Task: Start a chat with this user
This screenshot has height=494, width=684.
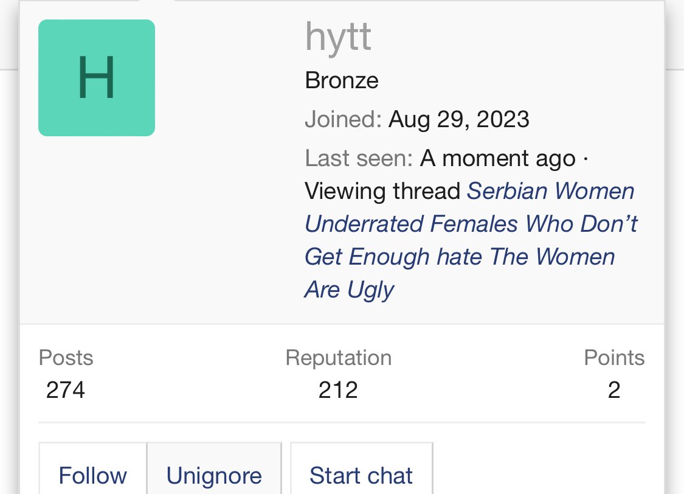Action: 361,475
